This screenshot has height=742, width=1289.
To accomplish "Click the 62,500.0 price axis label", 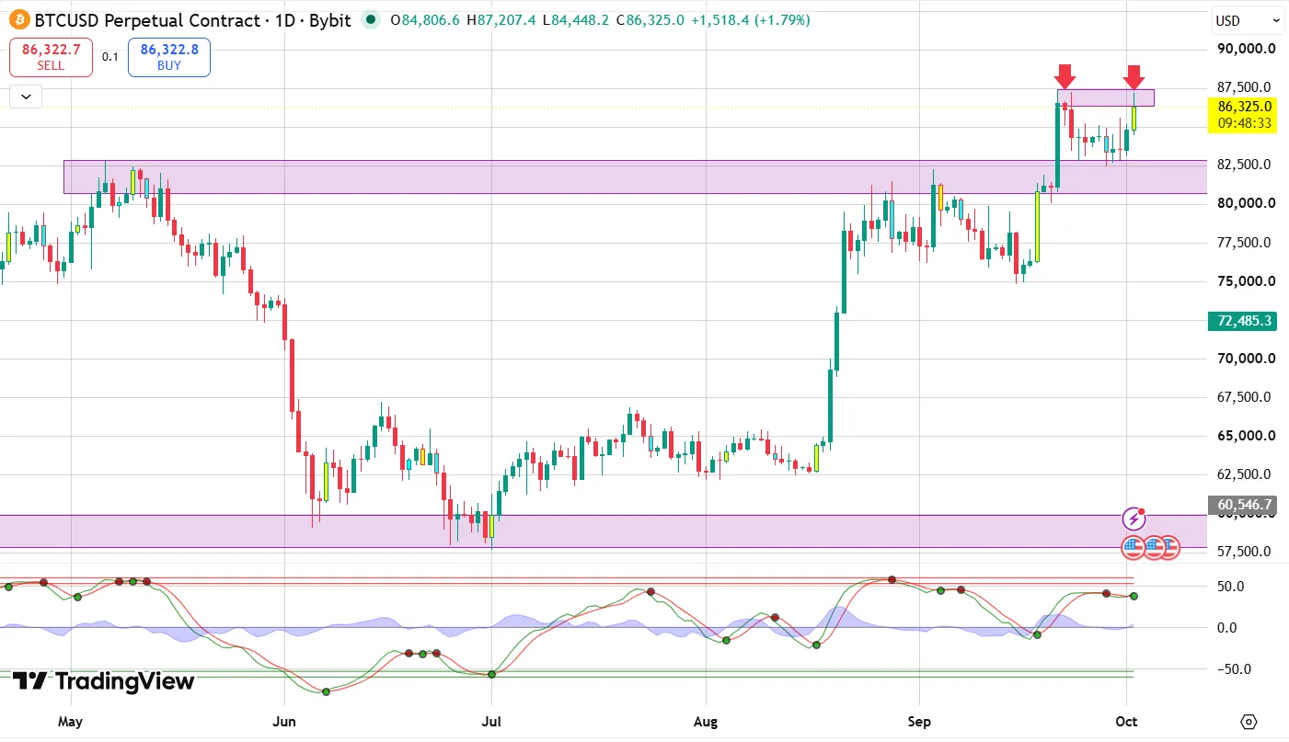I will tap(1246, 474).
